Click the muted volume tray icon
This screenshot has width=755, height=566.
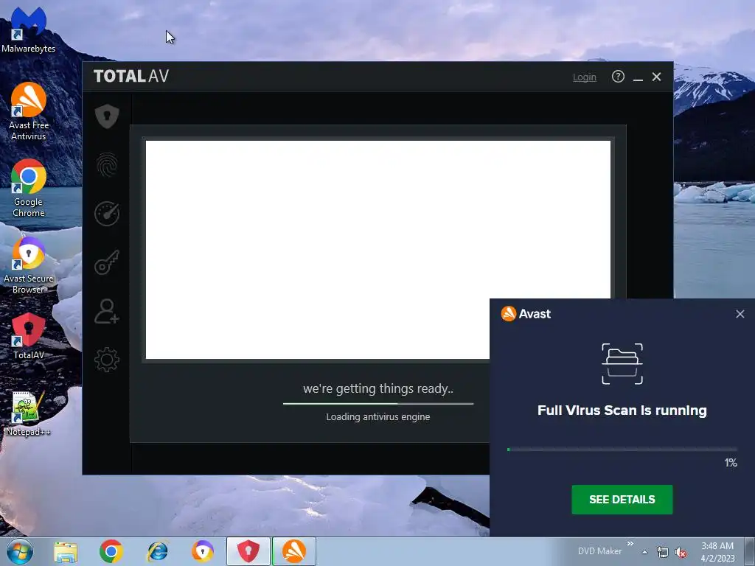click(681, 553)
